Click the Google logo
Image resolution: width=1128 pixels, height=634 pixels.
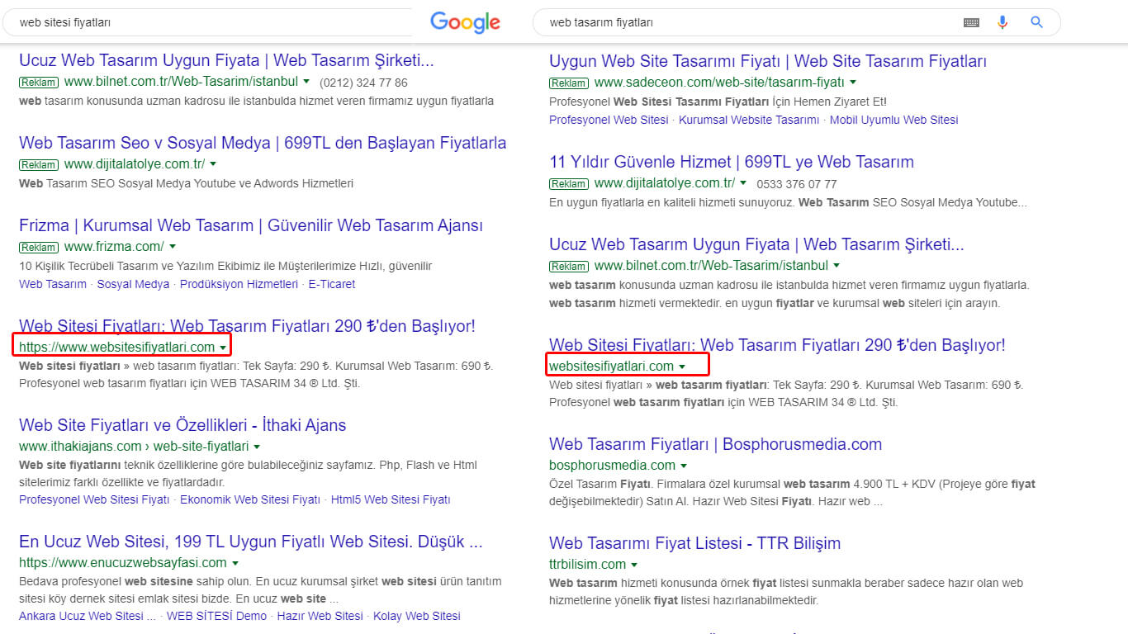click(x=465, y=22)
